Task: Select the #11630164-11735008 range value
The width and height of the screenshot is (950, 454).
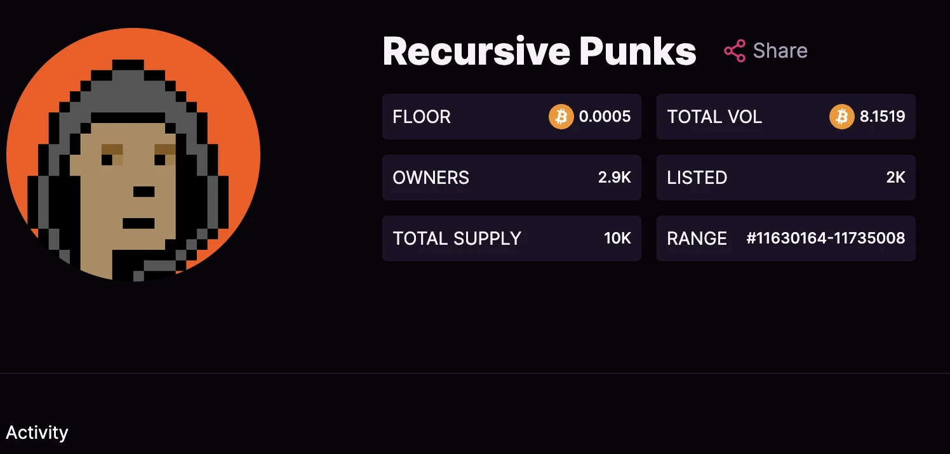Action: tap(826, 238)
